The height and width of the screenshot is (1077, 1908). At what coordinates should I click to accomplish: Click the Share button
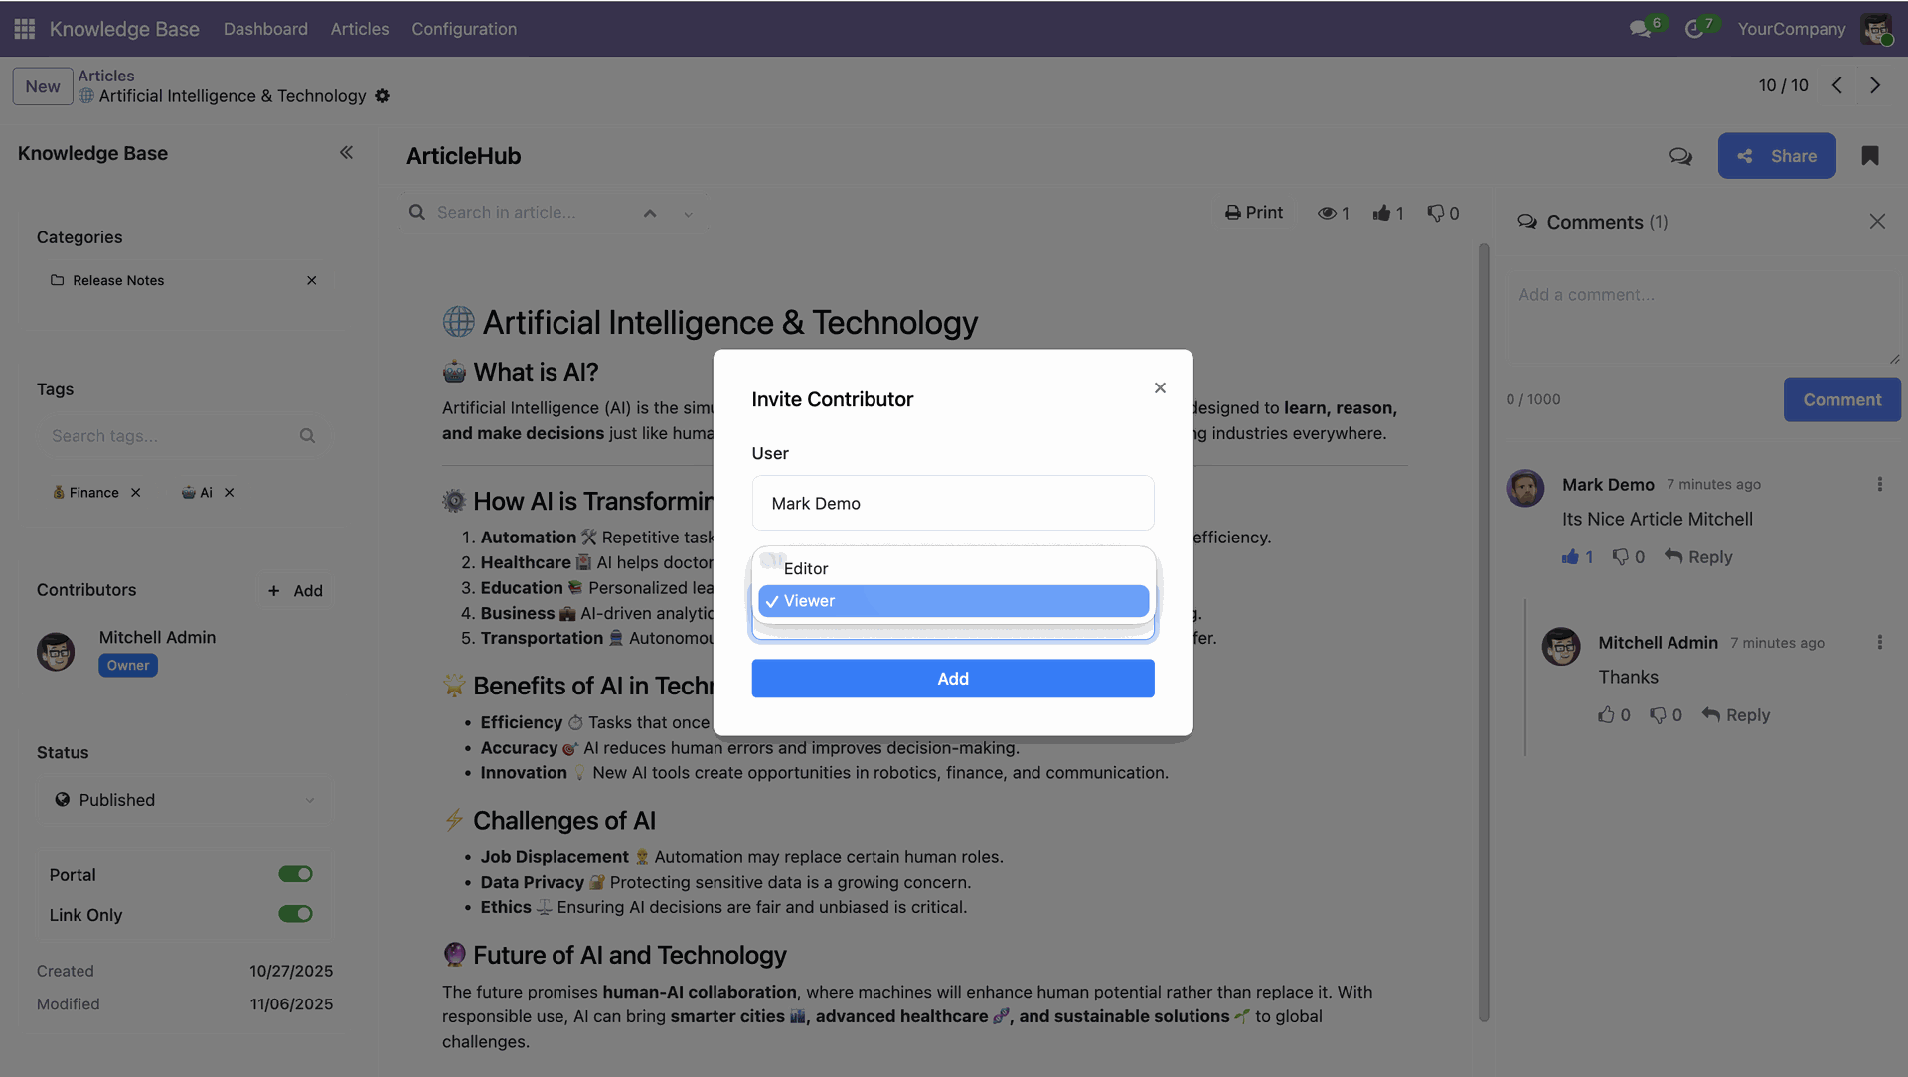pos(1776,156)
